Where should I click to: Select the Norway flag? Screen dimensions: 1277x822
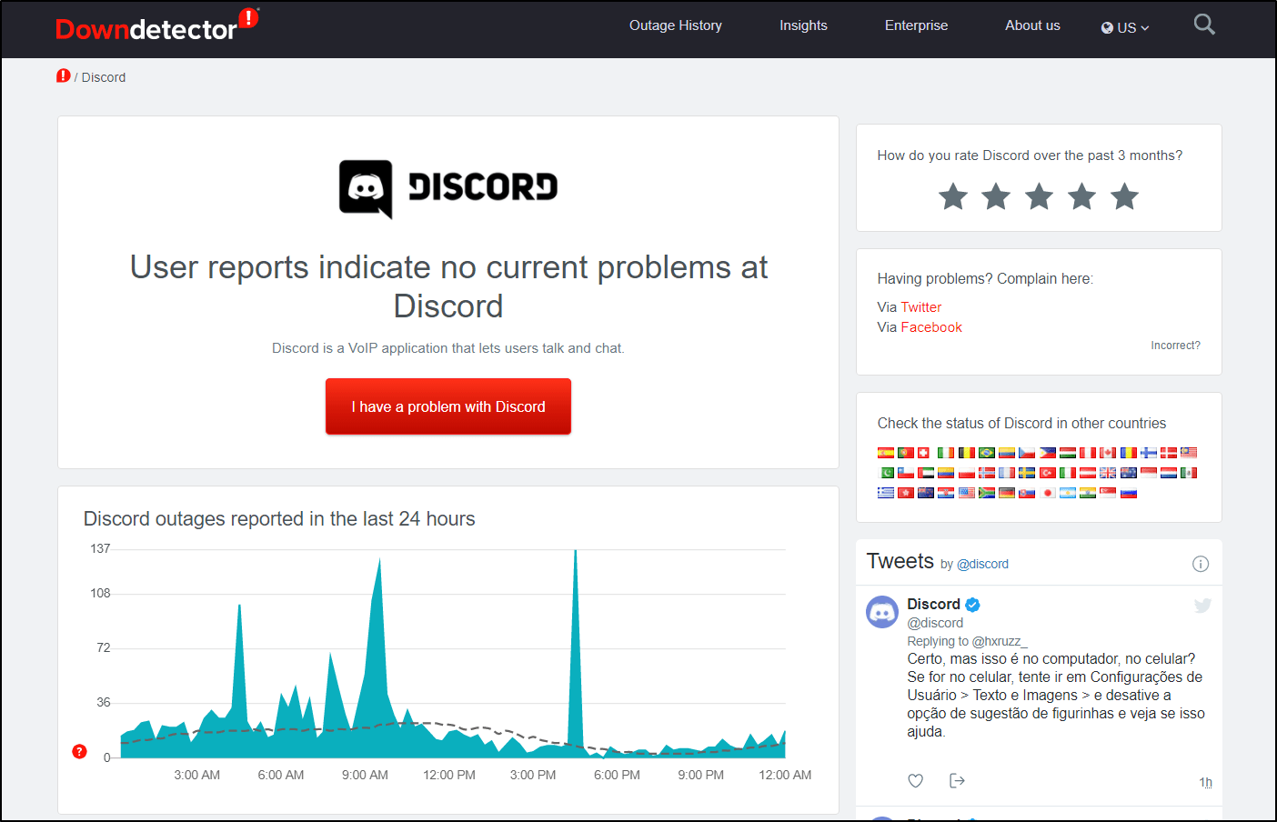point(987,473)
